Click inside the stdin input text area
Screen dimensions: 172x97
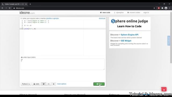coord(63,64)
